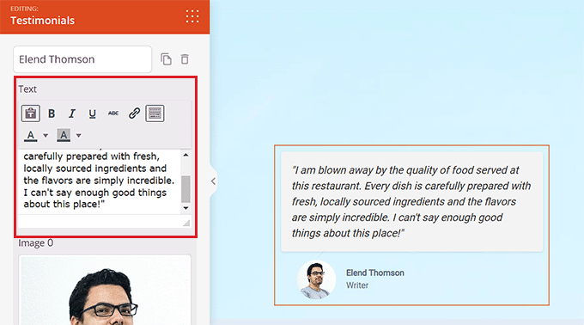
Task: Duplicate the Elend Thomson testimonial
Action: click(166, 59)
